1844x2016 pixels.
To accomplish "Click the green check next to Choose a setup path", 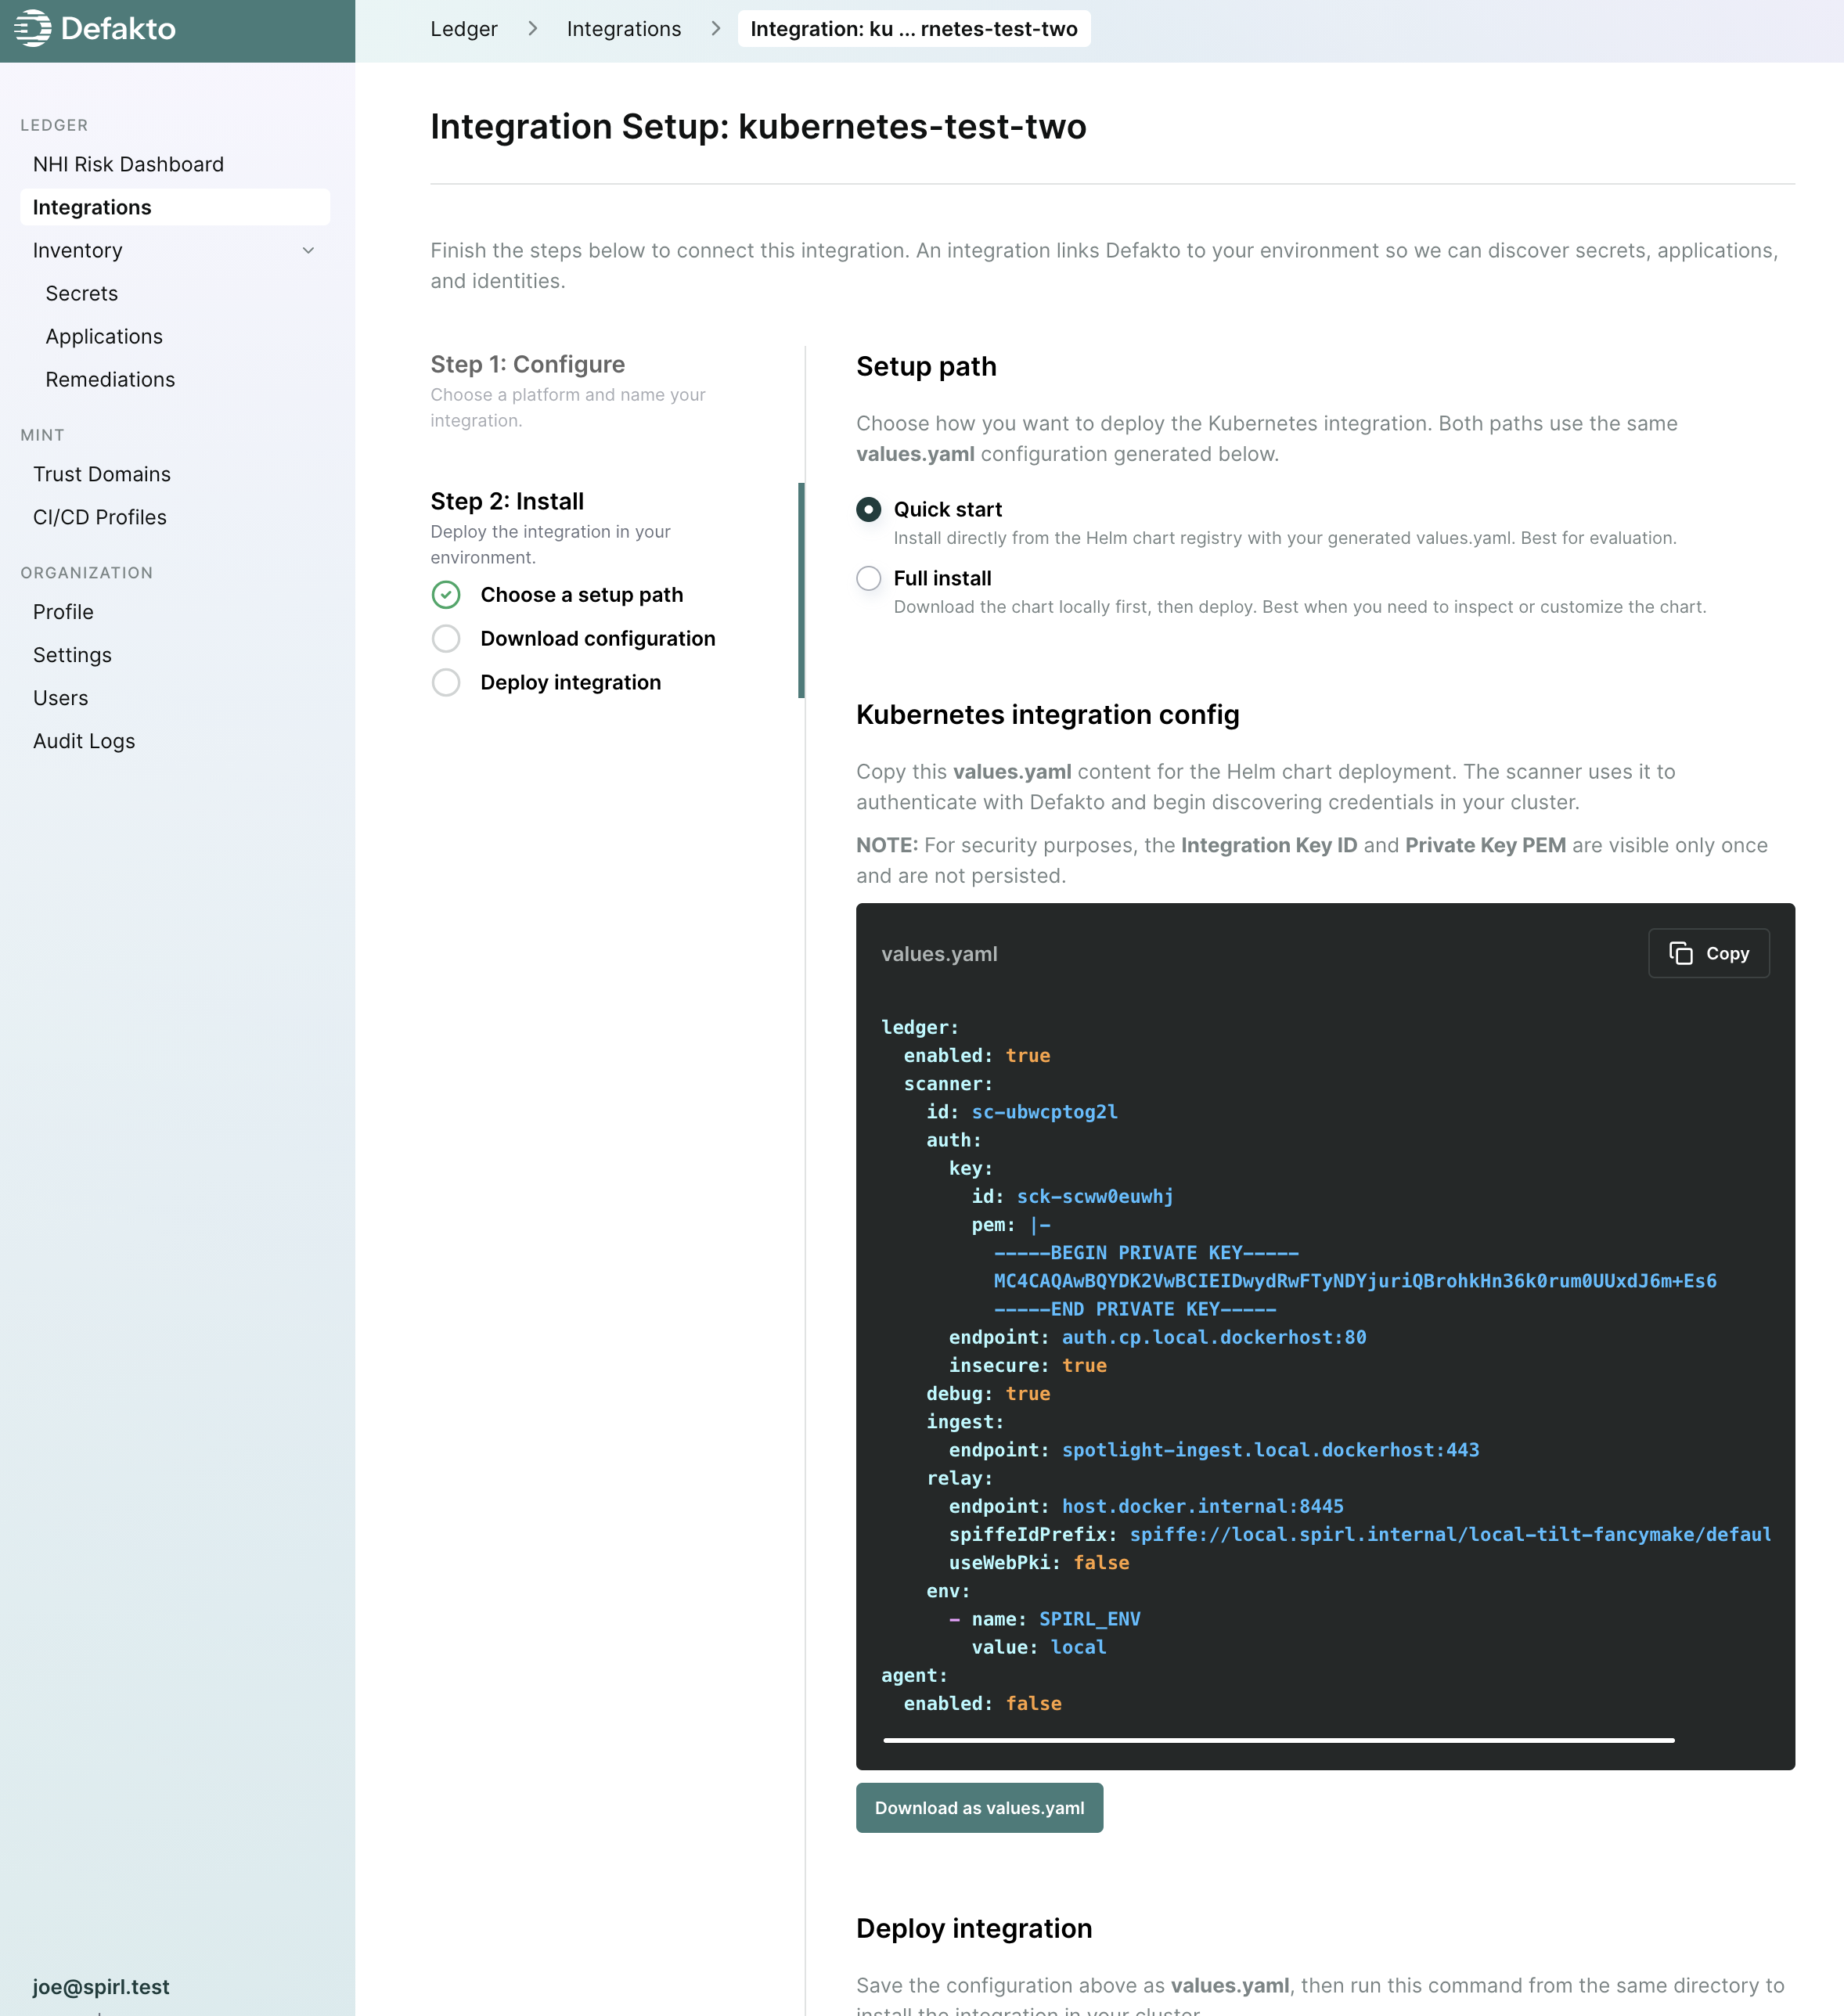I will coord(446,595).
